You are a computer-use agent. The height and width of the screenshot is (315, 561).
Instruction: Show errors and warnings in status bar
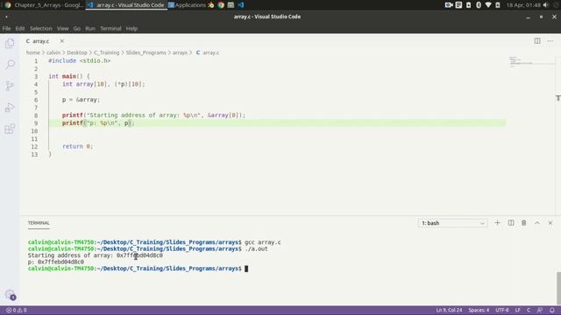point(17,310)
